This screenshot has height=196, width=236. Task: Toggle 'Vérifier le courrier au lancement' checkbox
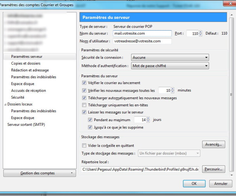(84, 83)
